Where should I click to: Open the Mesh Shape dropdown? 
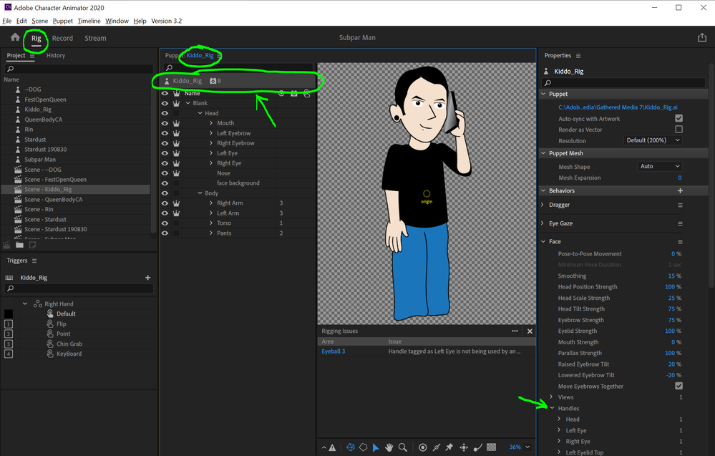pyautogui.click(x=659, y=166)
